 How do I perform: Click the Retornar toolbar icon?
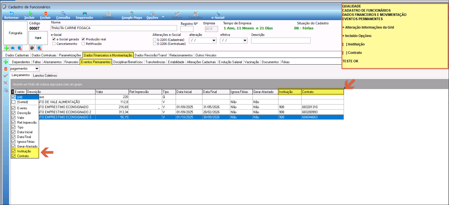pyautogui.click(x=12, y=14)
